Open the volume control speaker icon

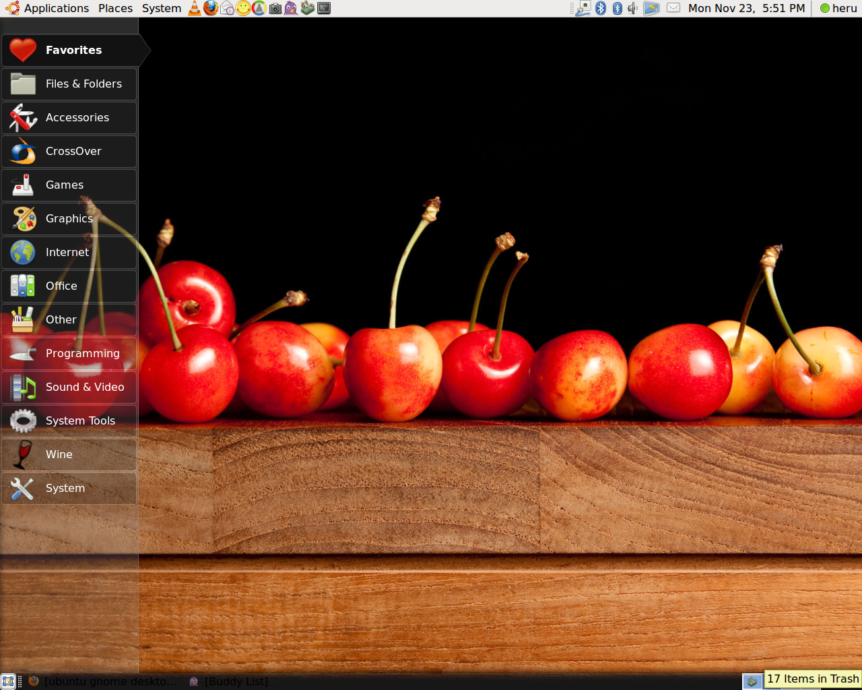632,8
